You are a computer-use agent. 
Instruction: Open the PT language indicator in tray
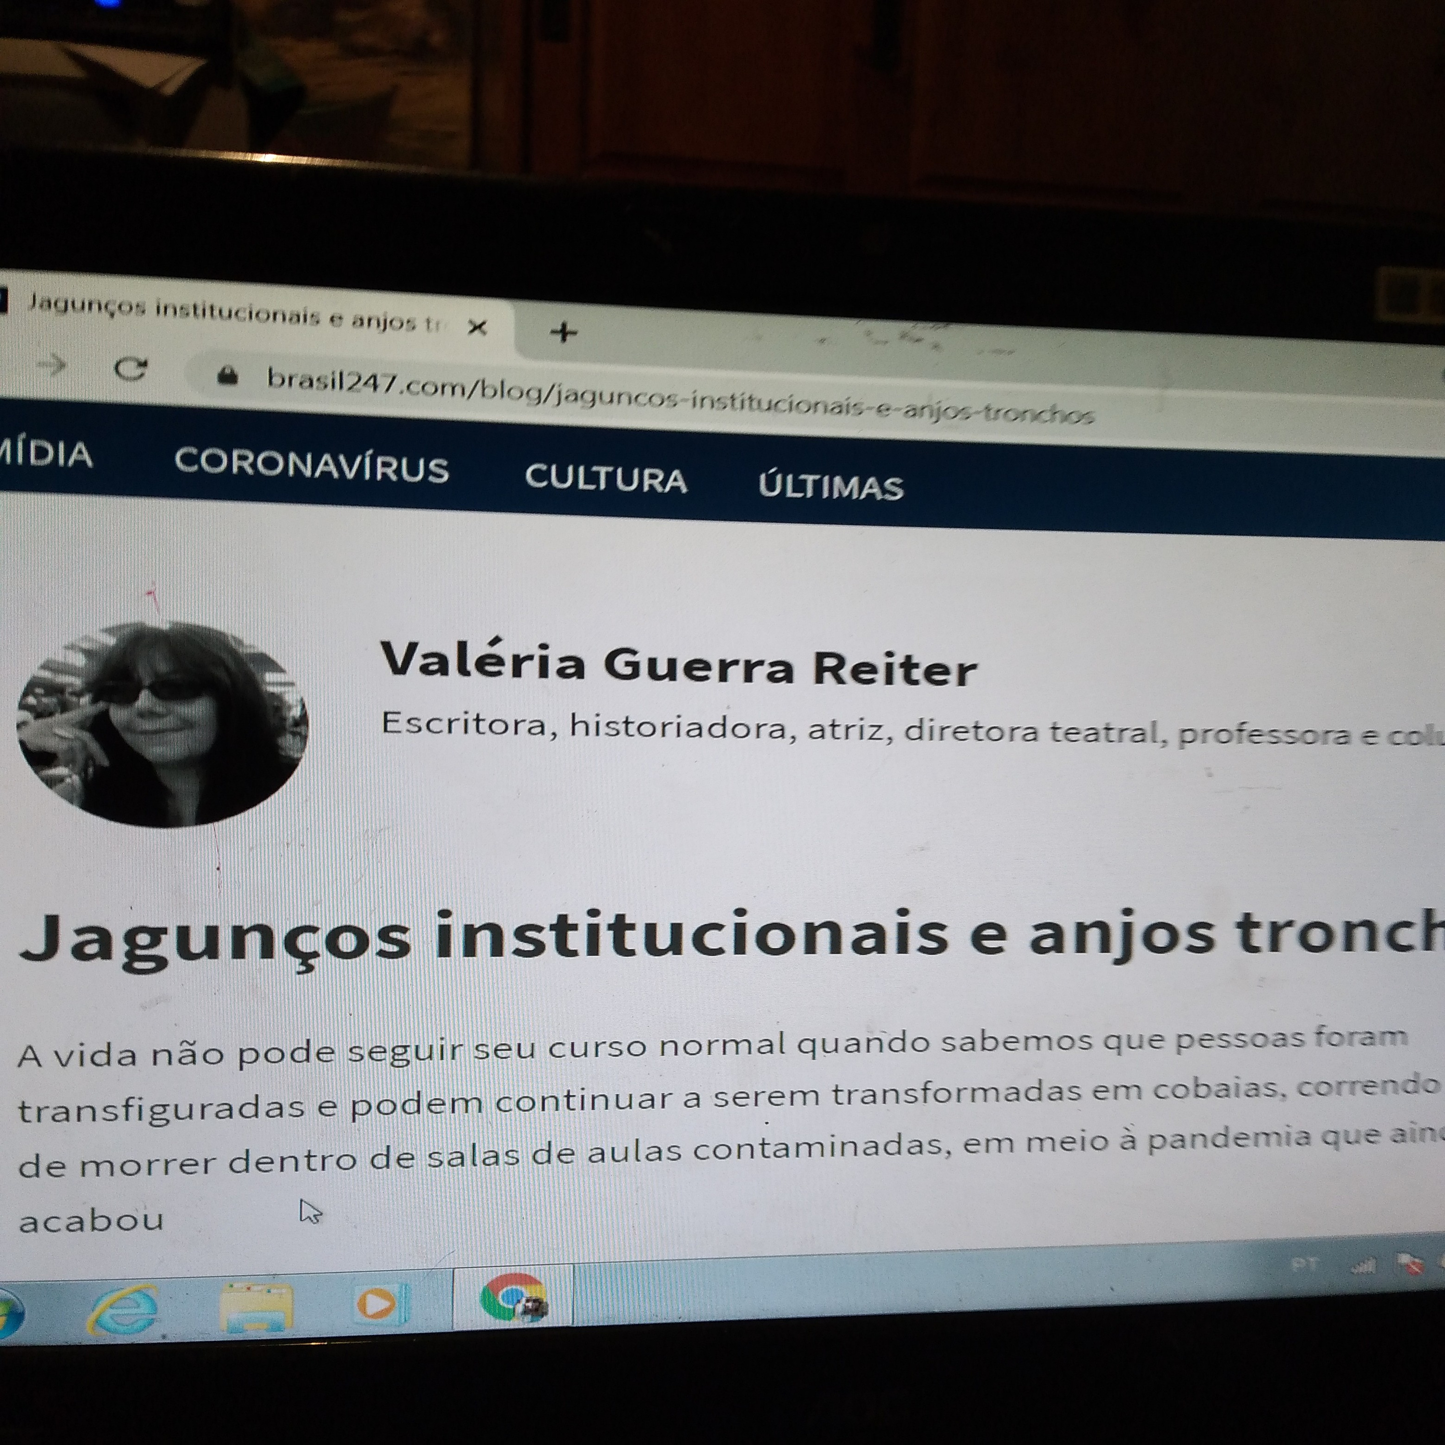1304,1264
